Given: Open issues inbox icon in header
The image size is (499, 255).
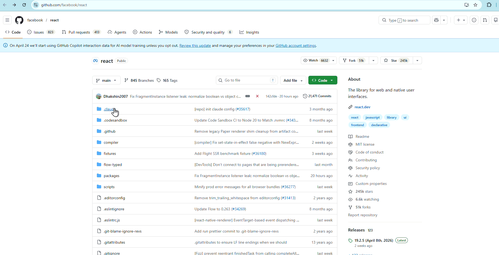Looking at the screenshot, I should click(x=474, y=20).
